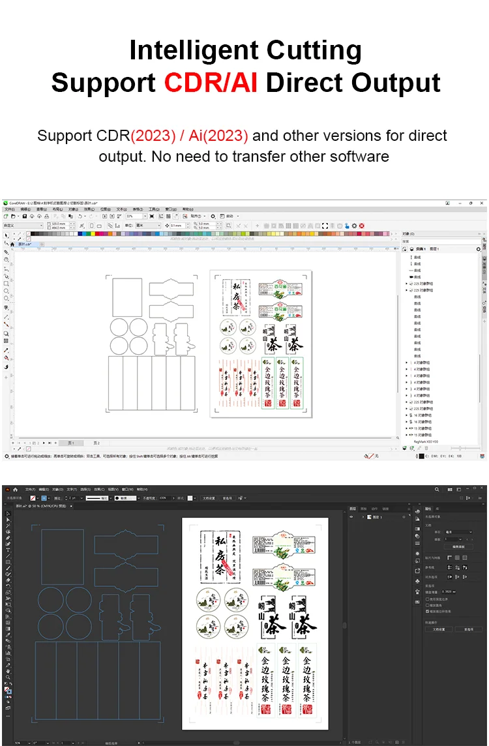Switch to the 页2 page tab
This screenshot has height=746, width=489.
(x=96, y=443)
